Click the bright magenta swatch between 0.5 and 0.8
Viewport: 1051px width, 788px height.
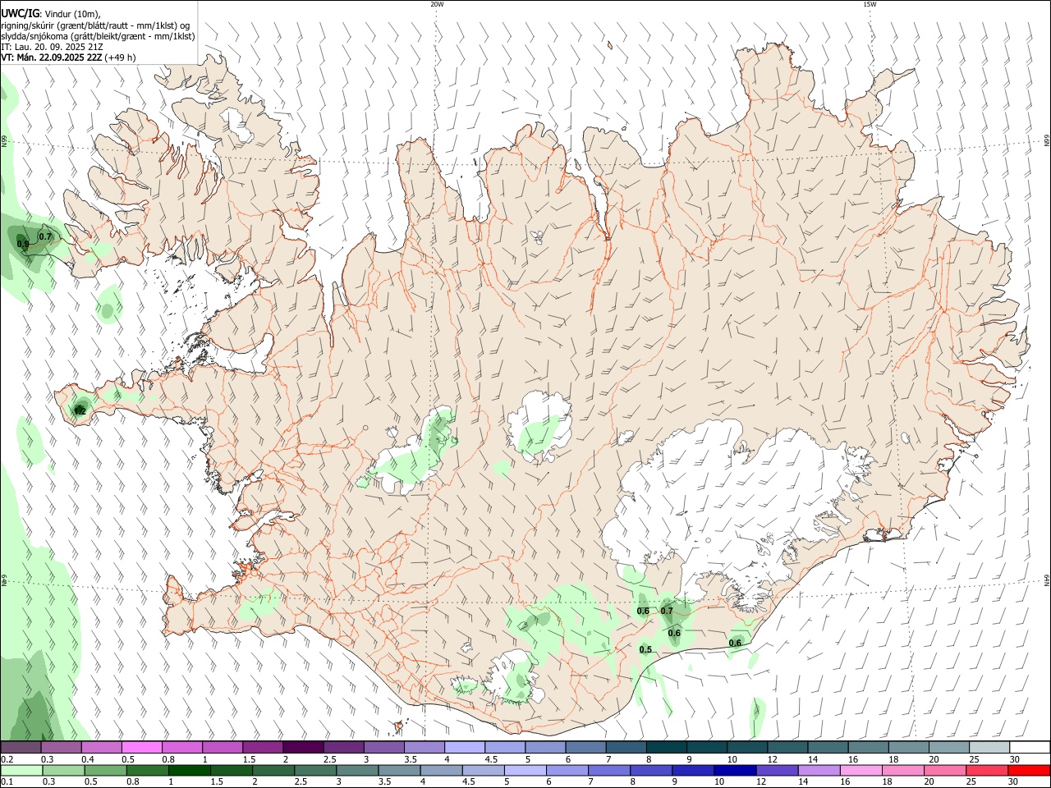tap(142, 747)
